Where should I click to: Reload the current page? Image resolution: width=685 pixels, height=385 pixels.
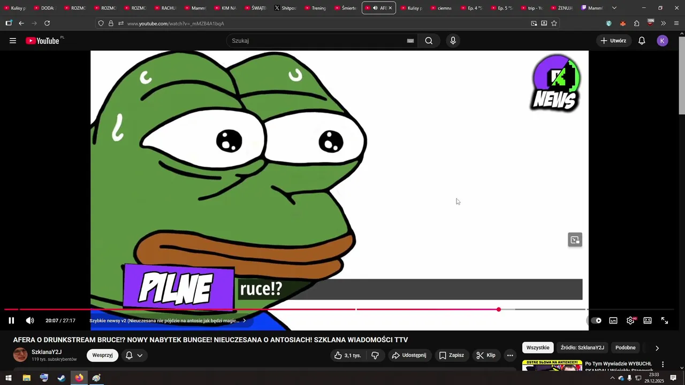pyautogui.click(x=47, y=24)
